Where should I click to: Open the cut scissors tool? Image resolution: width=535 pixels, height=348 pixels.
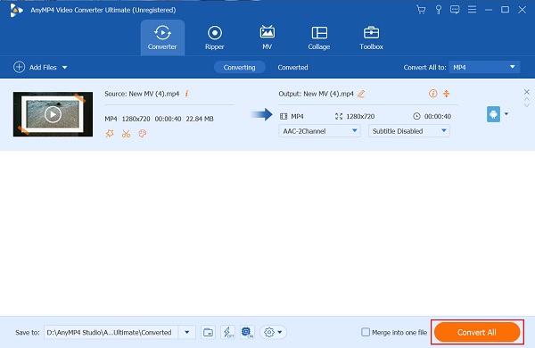(x=127, y=134)
